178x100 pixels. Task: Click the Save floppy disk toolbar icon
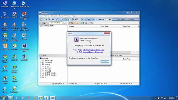[53, 19]
